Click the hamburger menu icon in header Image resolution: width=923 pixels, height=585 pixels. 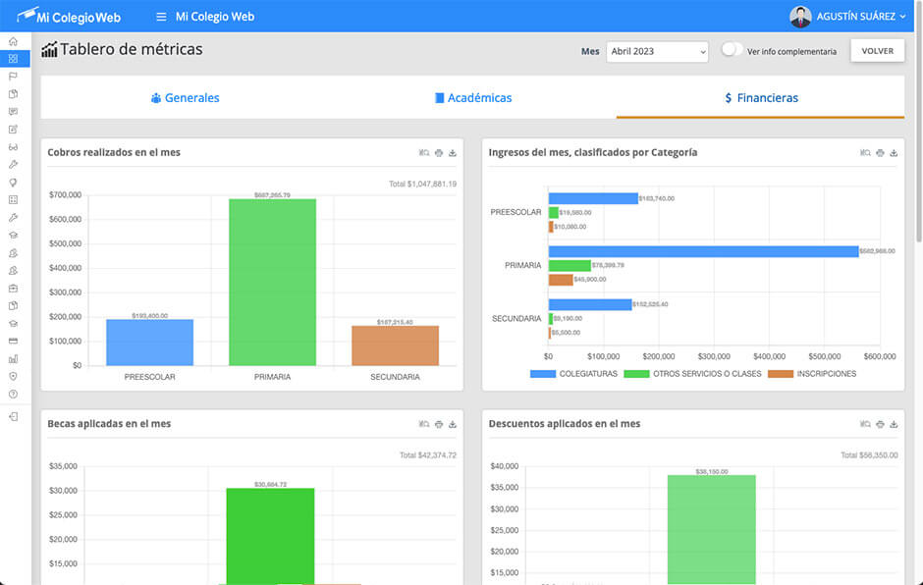click(x=161, y=17)
